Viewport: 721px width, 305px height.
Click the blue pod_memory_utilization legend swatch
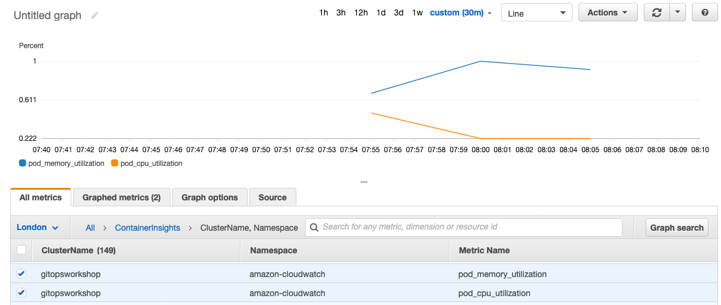click(x=23, y=163)
